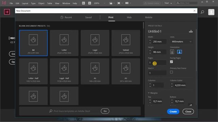The width and height of the screenshot is (218, 122).
Task: Select the Legal document preset
Action: 95,43
